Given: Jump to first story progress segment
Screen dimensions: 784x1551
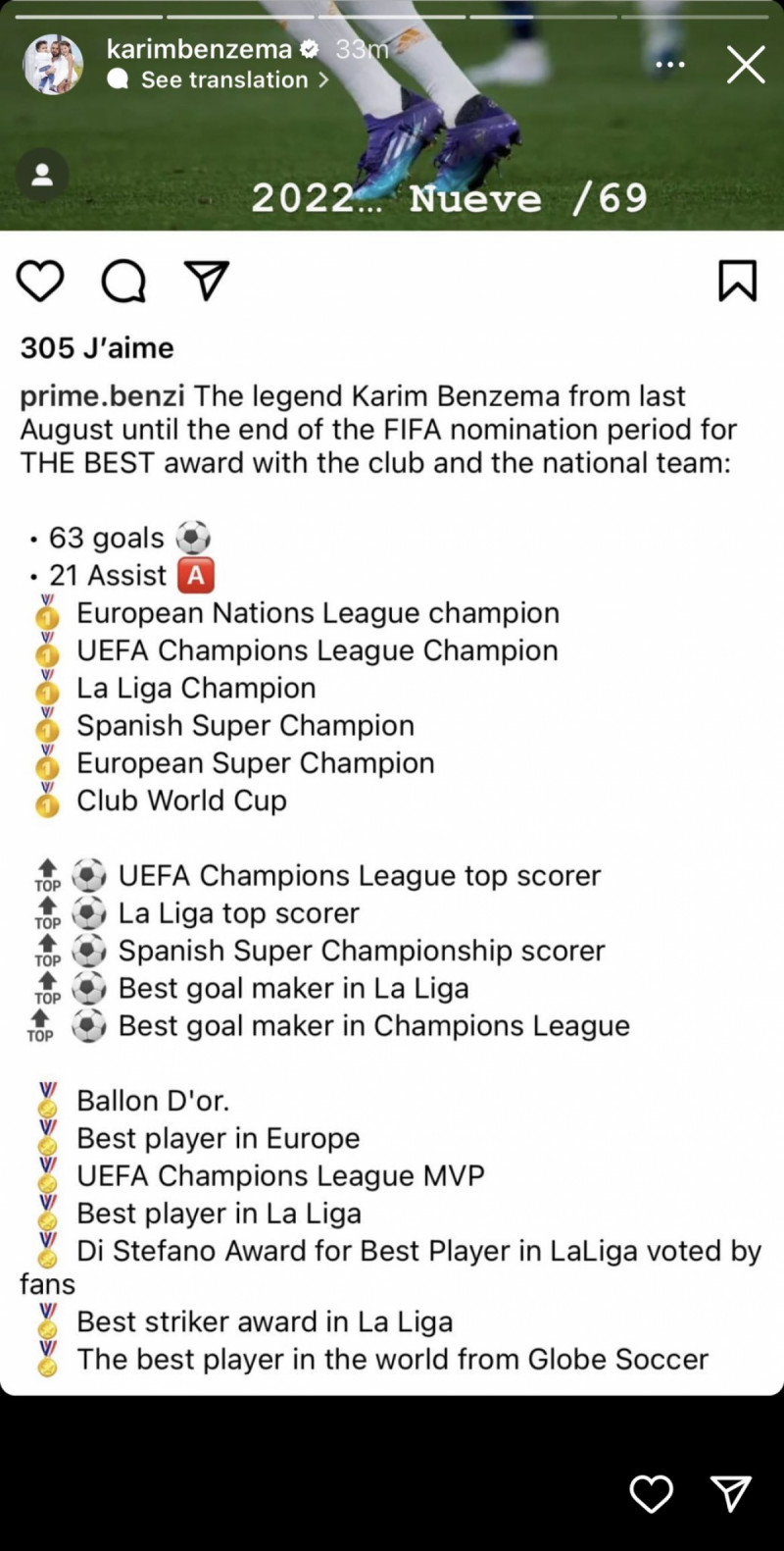Looking at the screenshot, I should [90, 17].
